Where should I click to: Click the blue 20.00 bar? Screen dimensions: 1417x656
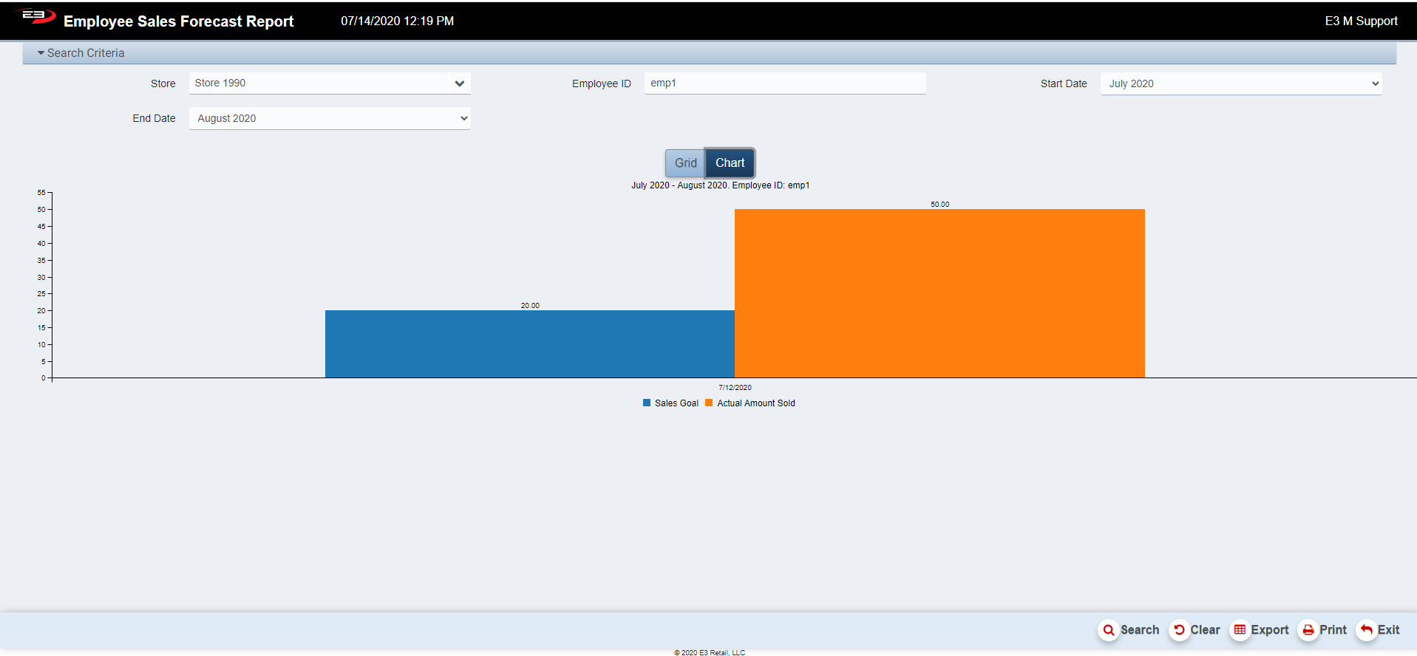tap(529, 344)
